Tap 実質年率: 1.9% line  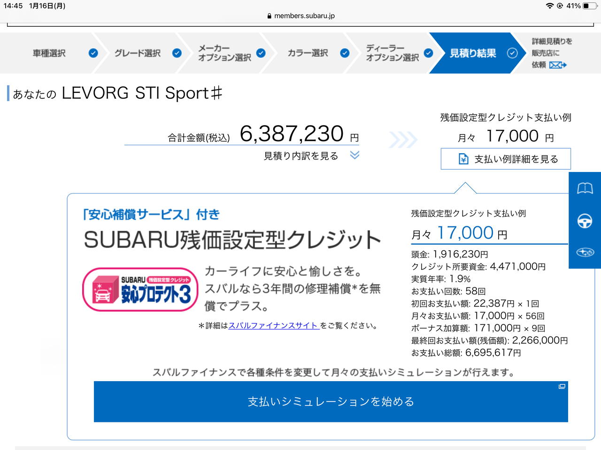point(440,279)
